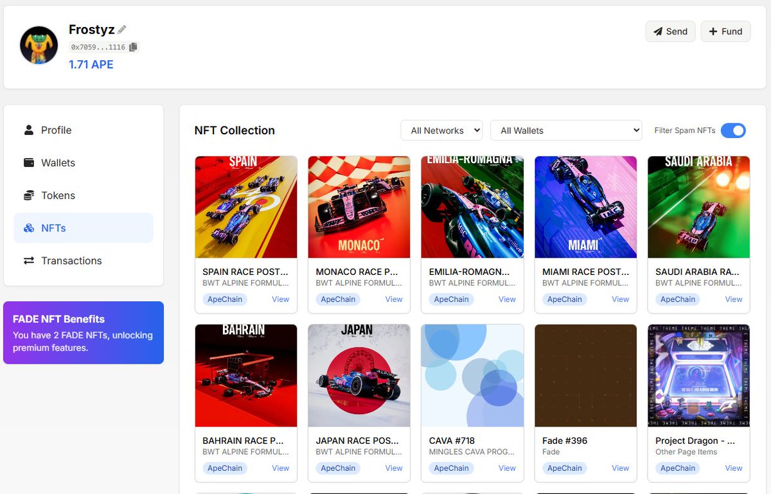Viewport: 771px width, 494px height.
Task: Open the Project Dragon thumbnail
Action: point(699,376)
